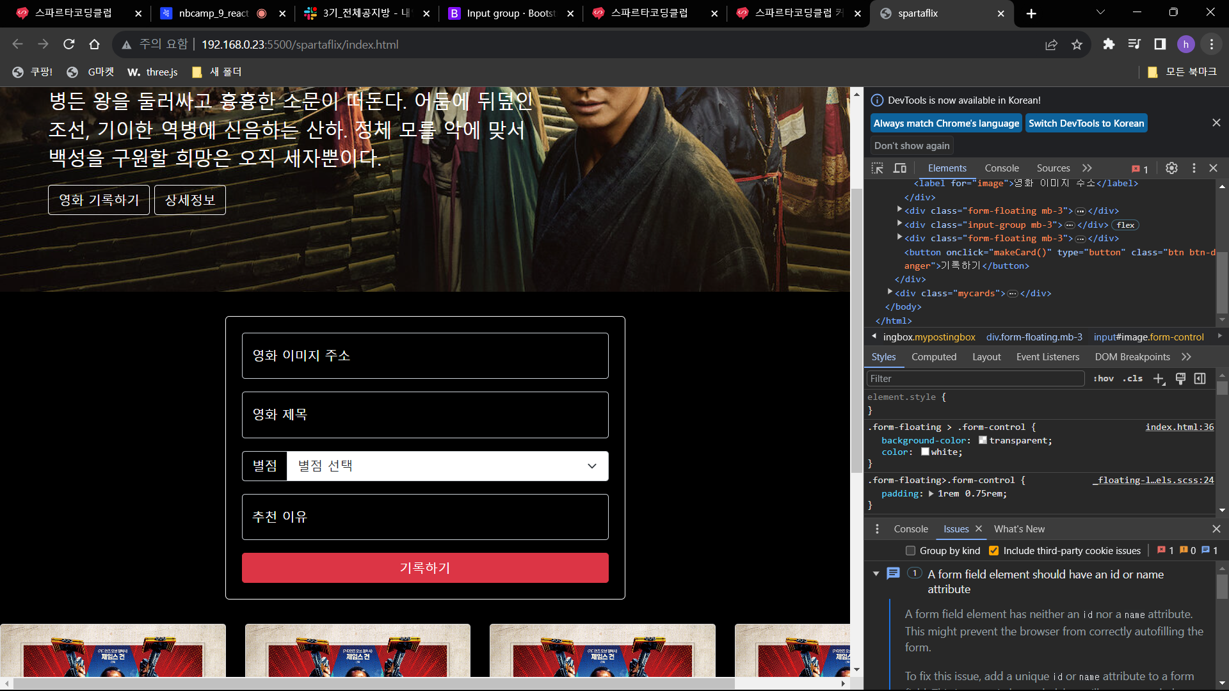Open a new browser tab

(x=1031, y=13)
